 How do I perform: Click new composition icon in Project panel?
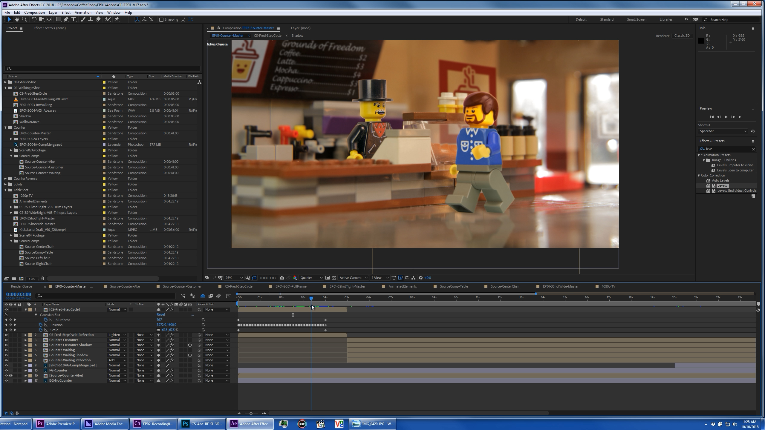click(21, 278)
